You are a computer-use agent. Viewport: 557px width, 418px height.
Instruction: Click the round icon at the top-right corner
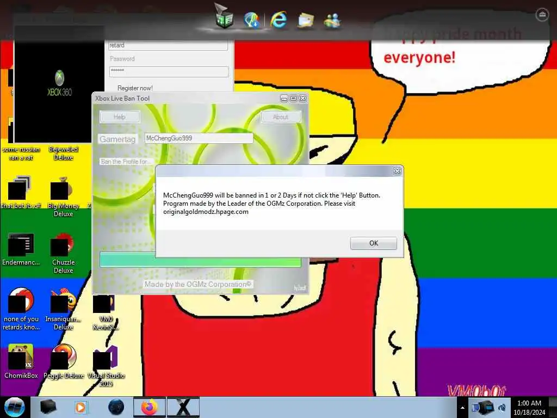tap(542, 15)
